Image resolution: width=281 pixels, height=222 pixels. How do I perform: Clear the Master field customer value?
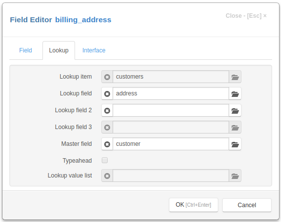(x=107, y=144)
